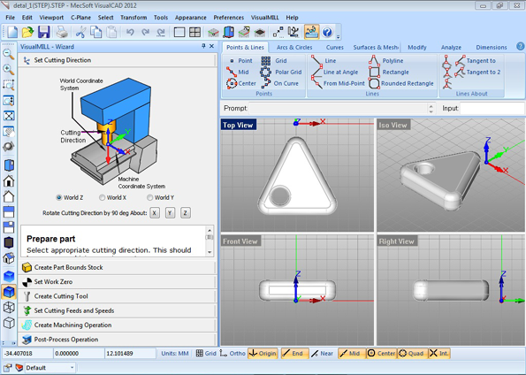Select the Line at Angle tool

tap(335, 72)
